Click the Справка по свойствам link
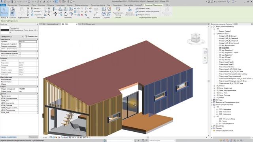Viewport: 253px width, 142px height. point(8,137)
